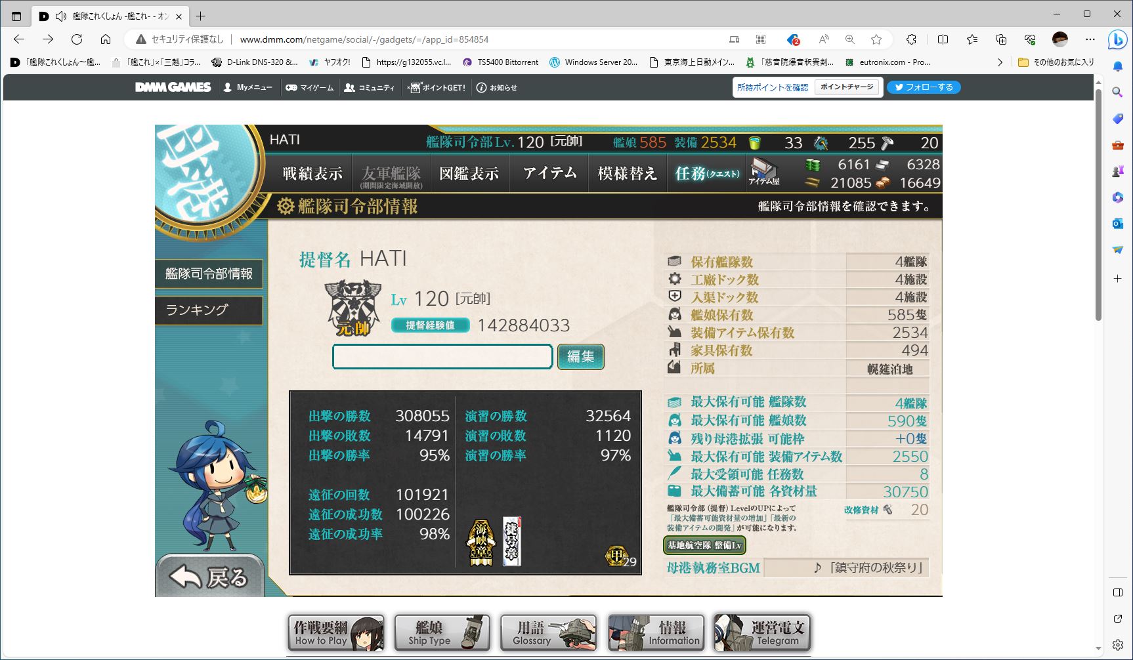Open the 任務 (クエスト) quest menu
This screenshot has width=1133, height=660.
[x=707, y=173]
